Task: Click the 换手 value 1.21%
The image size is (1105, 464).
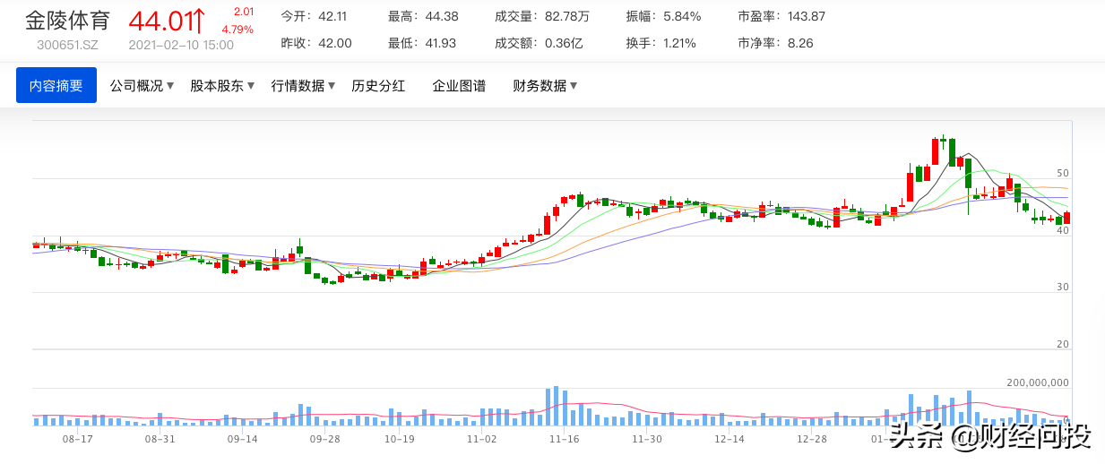Action: click(x=679, y=43)
